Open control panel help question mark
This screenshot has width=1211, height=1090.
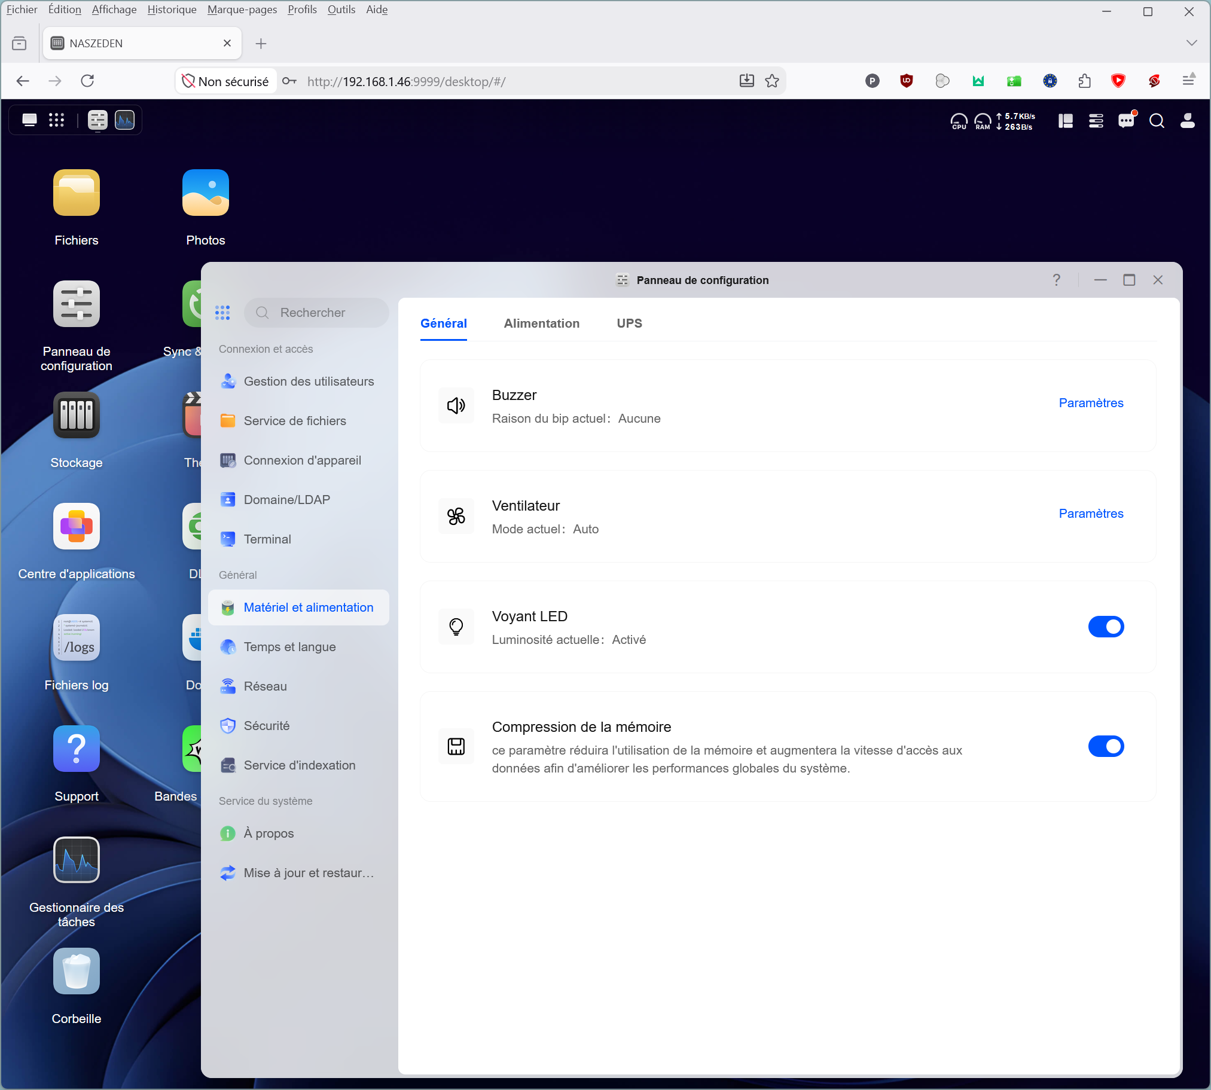[1057, 280]
